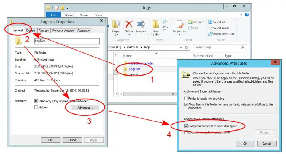This screenshot has height=154, width=286.
Task: Click Select none in the ribbon
Action: pyautogui.click(x=219, y=28)
